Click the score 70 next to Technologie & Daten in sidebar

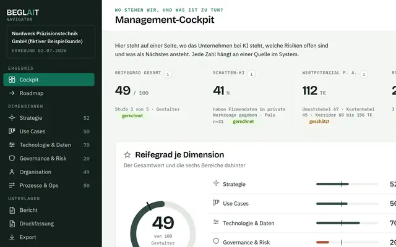pyautogui.click(x=87, y=145)
